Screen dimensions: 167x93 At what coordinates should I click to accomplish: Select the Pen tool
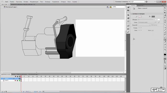[x=165, y=20]
